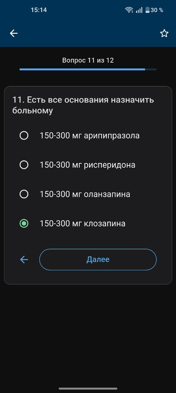Choose the оланзапина radio button

(24, 194)
